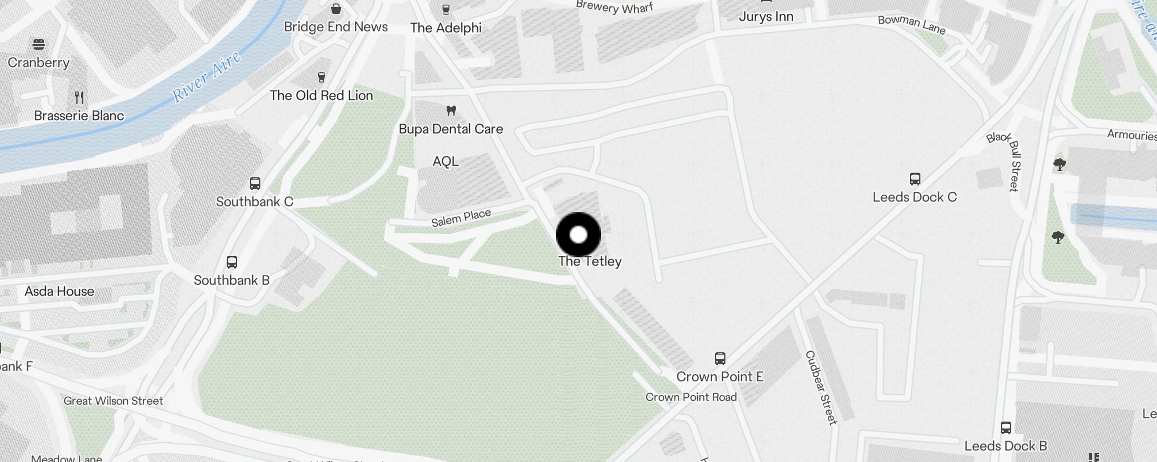Click the Crown Point E bus stop icon

[x=720, y=359]
